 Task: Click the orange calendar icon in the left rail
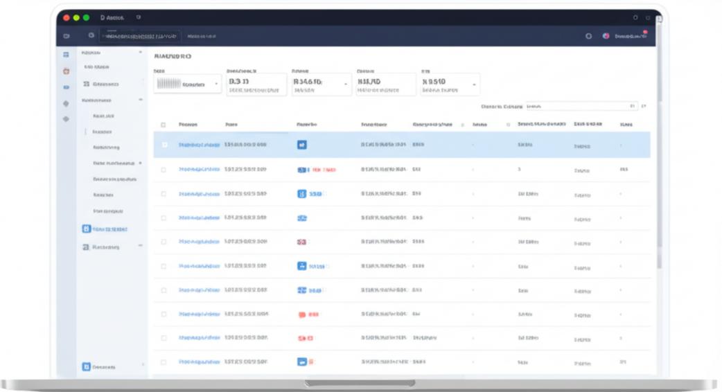tap(66, 71)
